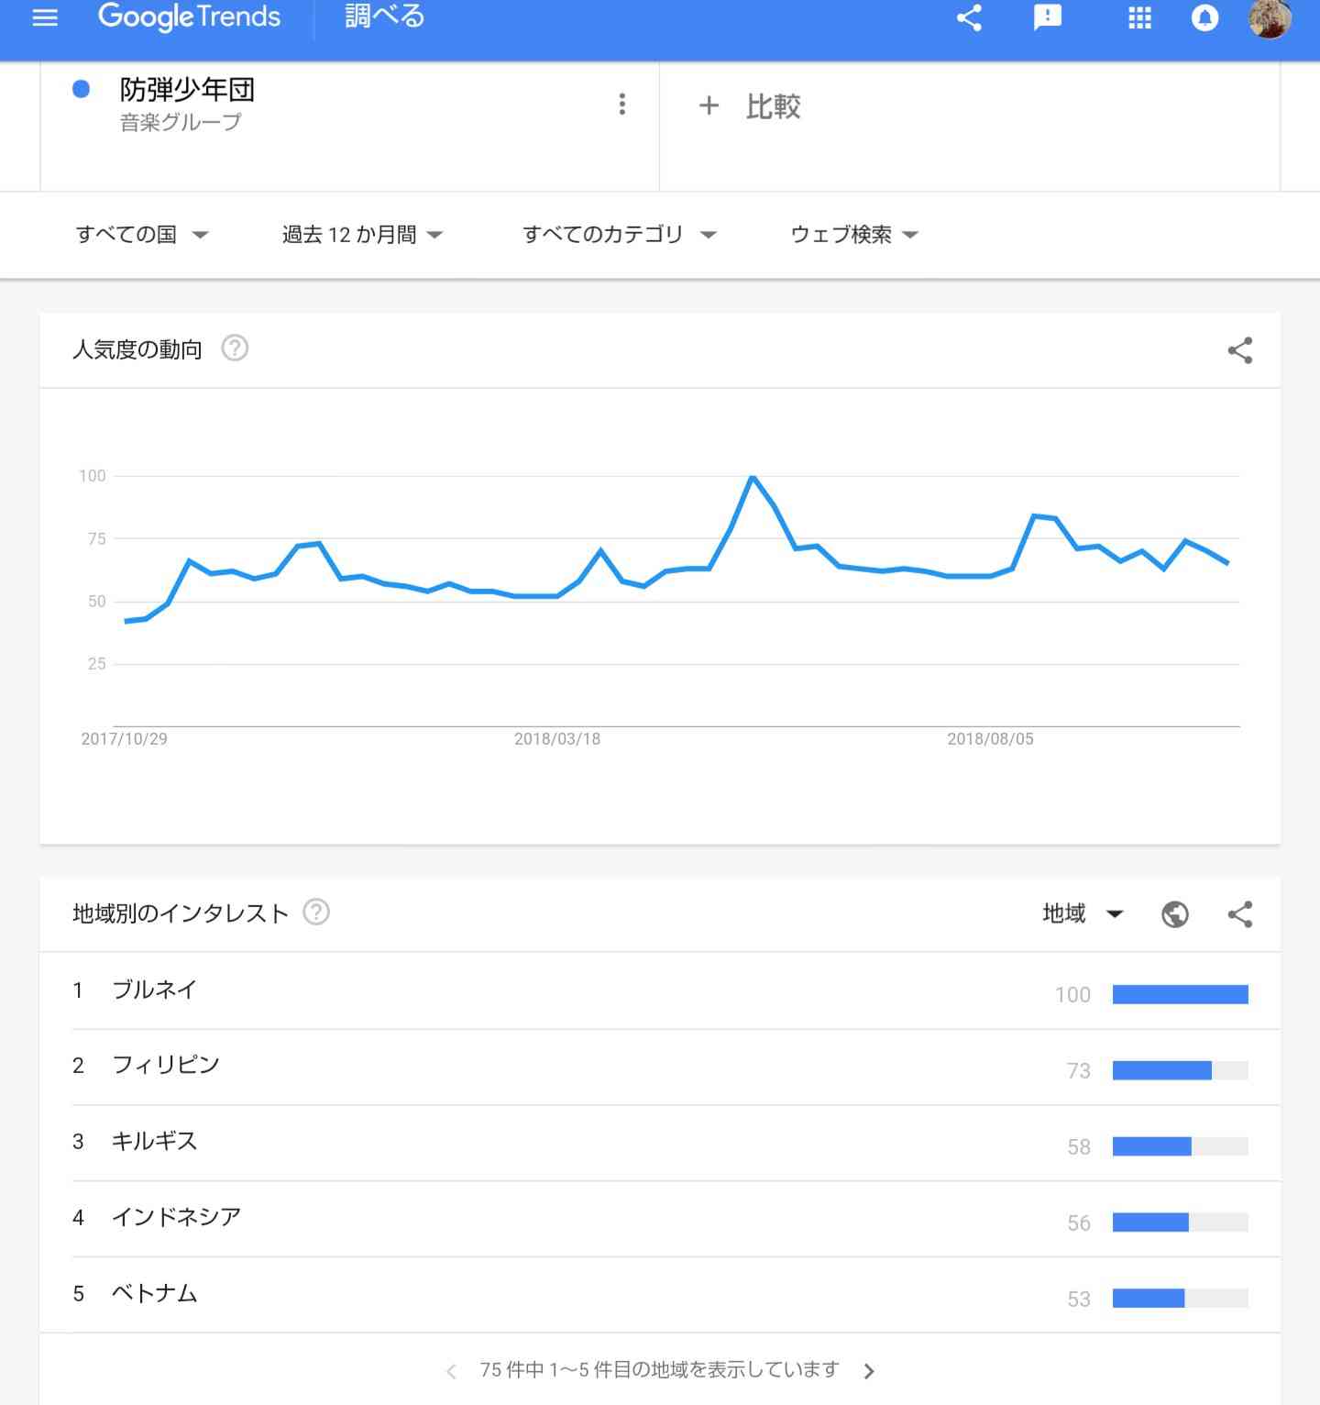
Task: Open the user account avatar
Action: 1270,17
